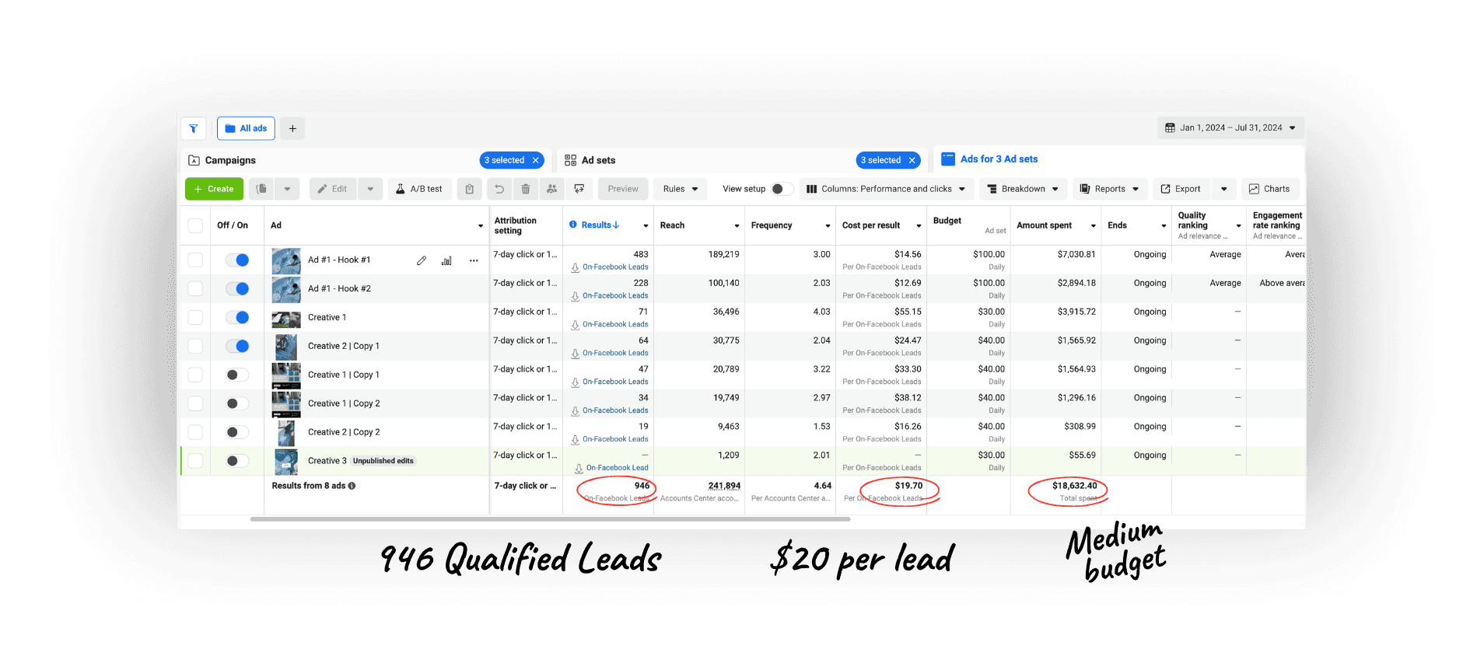Sort by the Results column header

click(600, 225)
